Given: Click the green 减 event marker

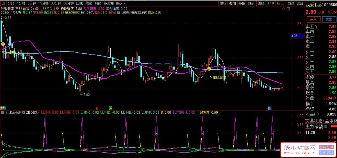Looking at the screenshot, I should [111, 108].
